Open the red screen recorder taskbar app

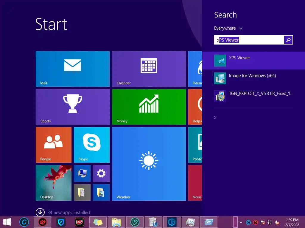pyautogui.click(x=79, y=222)
